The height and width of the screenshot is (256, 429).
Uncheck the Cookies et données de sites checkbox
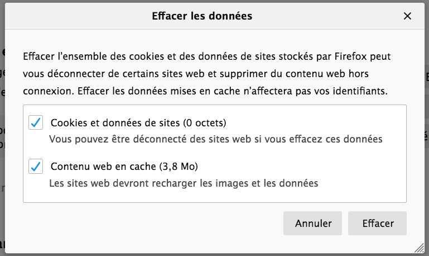click(x=36, y=122)
